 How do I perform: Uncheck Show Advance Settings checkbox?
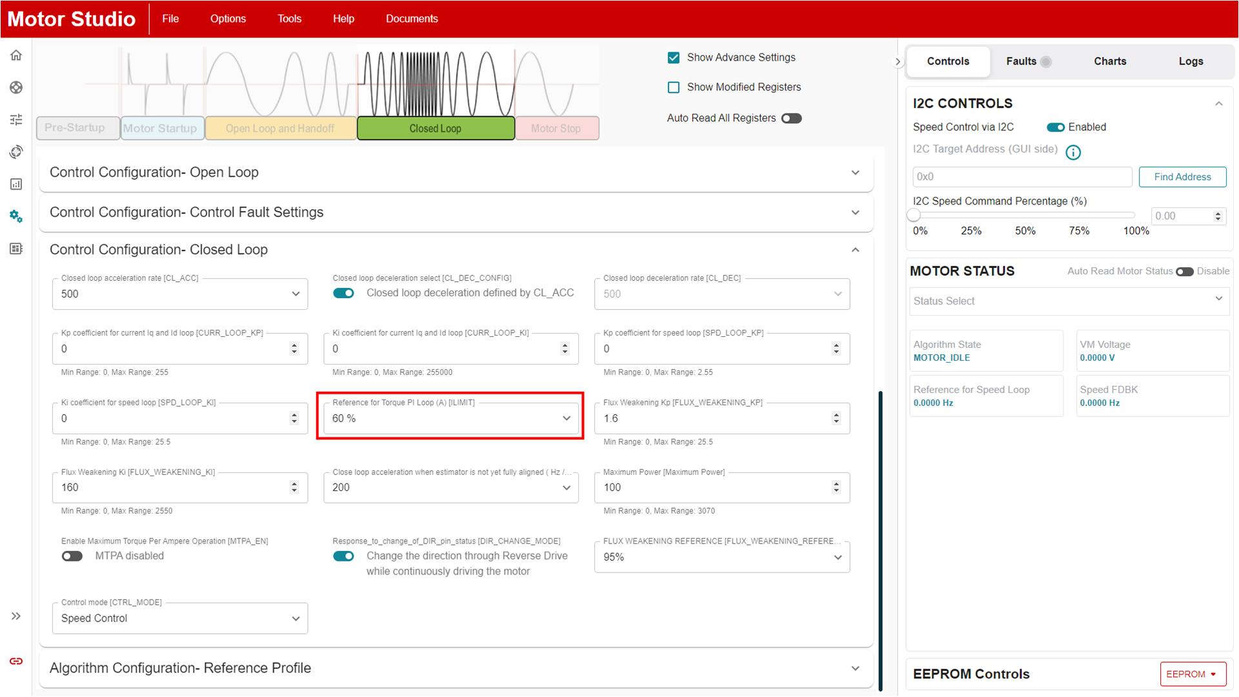click(673, 57)
